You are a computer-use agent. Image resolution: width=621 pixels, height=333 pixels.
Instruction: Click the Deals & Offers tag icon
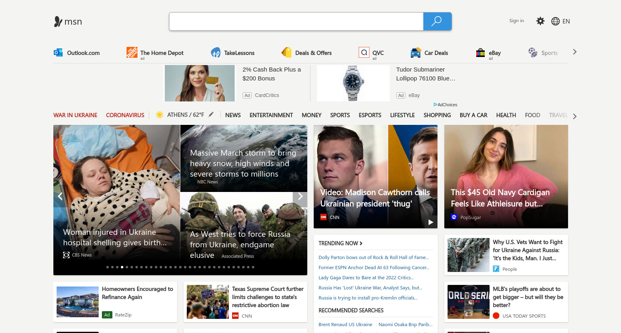[287, 53]
